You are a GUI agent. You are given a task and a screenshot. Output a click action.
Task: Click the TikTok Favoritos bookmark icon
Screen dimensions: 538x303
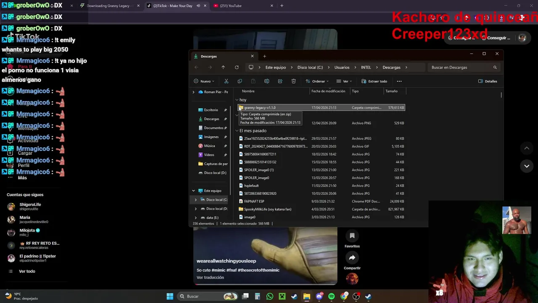point(352,236)
